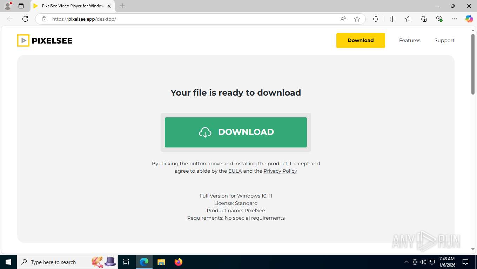Click the yellow Download header button
Image resolution: width=477 pixels, height=269 pixels.
tap(361, 40)
